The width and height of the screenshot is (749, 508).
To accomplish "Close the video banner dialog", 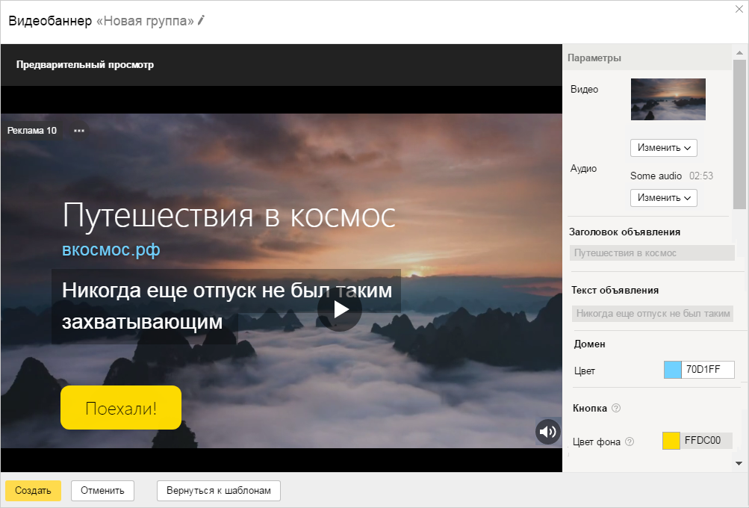I will (x=739, y=9).
